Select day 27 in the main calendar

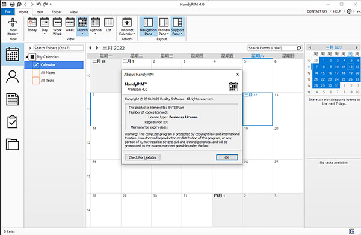(x=288, y=176)
